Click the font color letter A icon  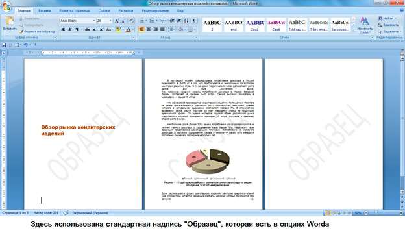point(128,29)
